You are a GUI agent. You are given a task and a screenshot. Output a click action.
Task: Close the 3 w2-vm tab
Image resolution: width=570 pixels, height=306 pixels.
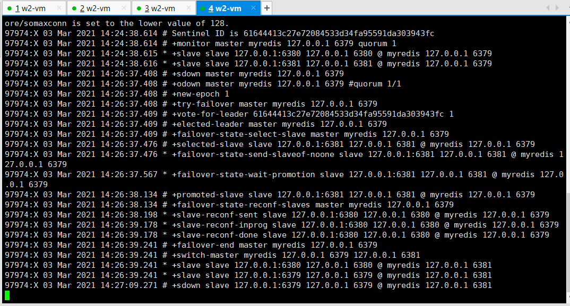point(188,8)
